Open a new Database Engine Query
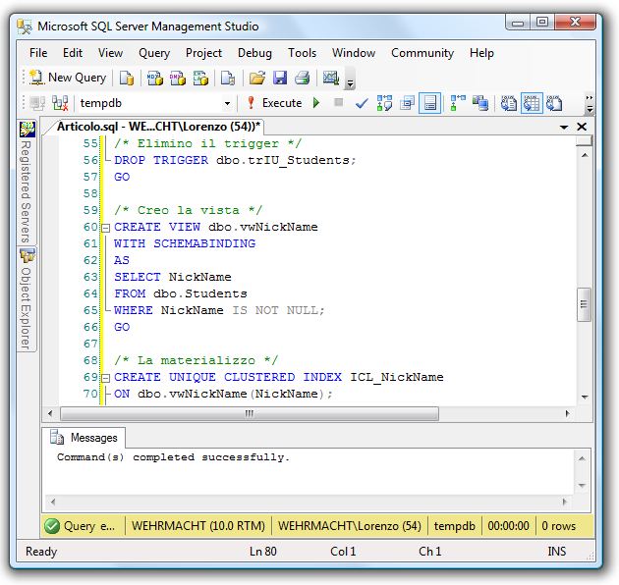This screenshot has width=619, height=585. [x=127, y=78]
